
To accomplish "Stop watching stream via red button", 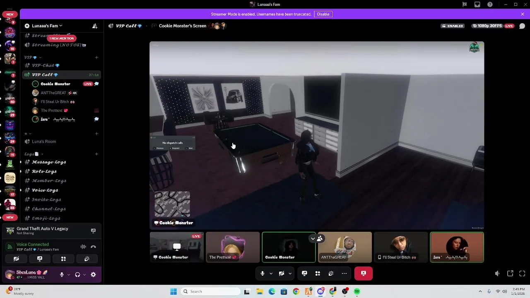I will 364,273.
